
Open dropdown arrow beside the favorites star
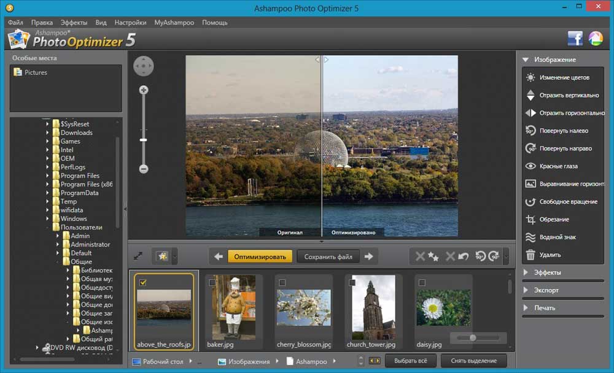tap(174, 257)
